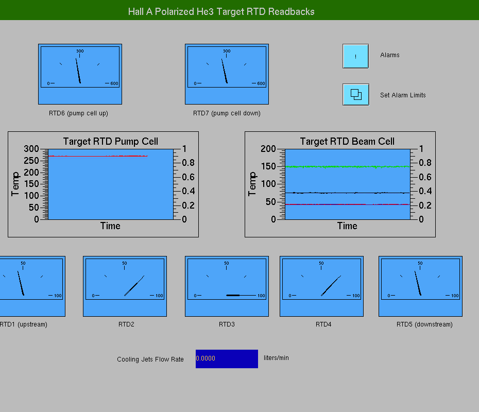Select the RTD1 upstream meter
Image resolution: width=479 pixels, height=412 pixels.
pyautogui.click(x=32, y=286)
